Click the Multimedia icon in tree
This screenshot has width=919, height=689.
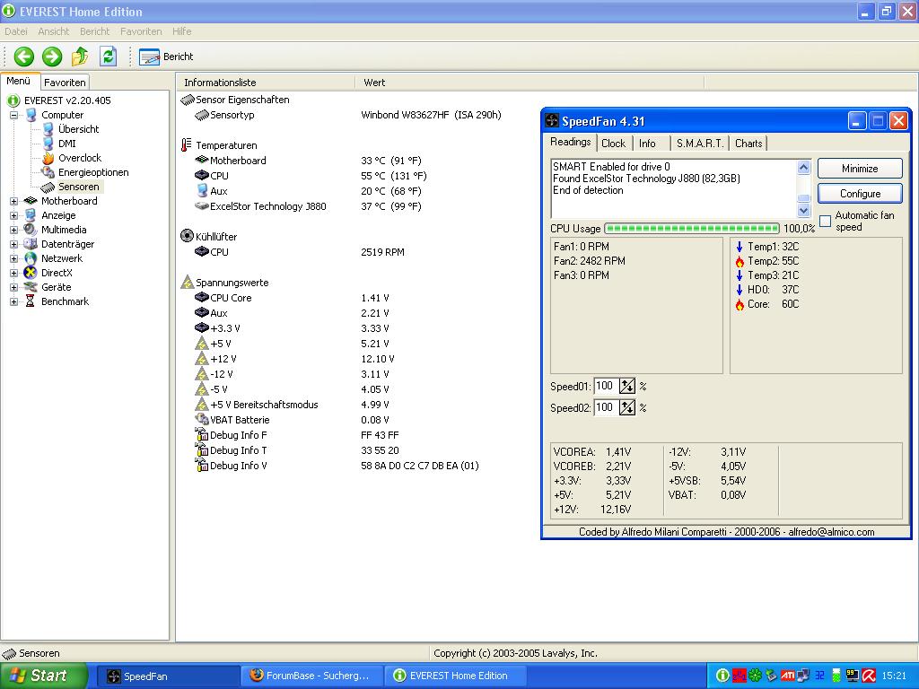(x=31, y=230)
